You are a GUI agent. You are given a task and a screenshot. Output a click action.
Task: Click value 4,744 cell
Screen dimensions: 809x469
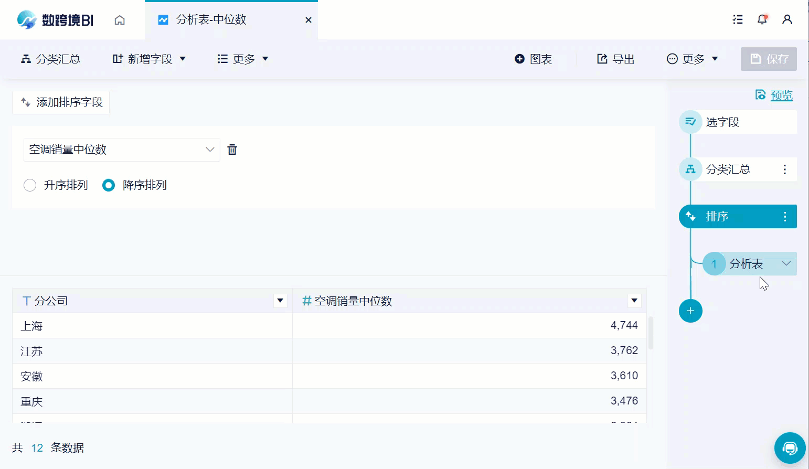pyautogui.click(x=470, y=326)
